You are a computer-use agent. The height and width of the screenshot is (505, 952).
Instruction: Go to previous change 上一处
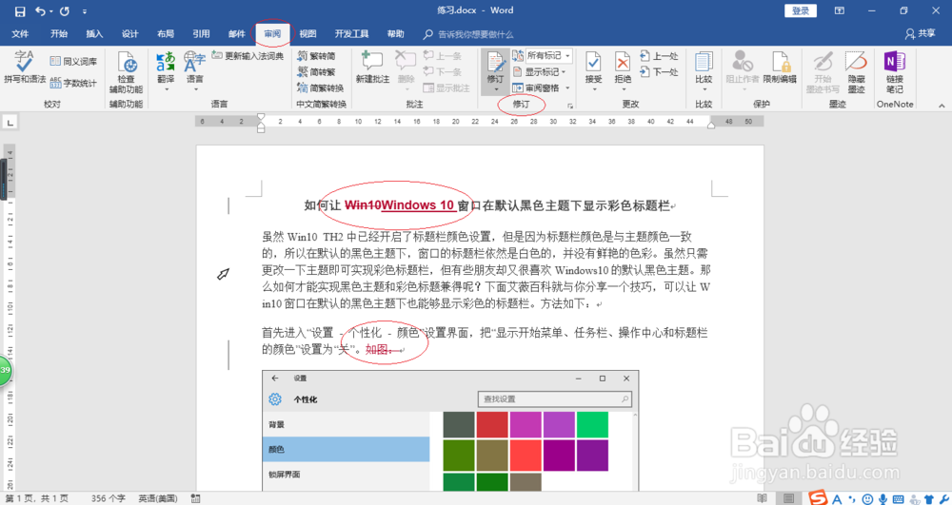point(659,56)
